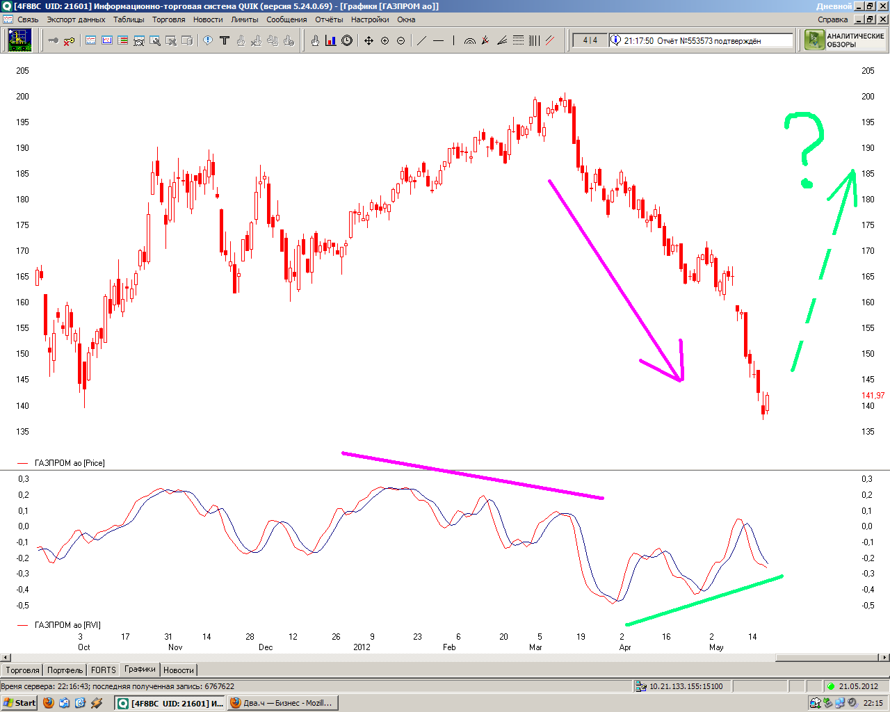
Task: Click the date 21.05.2012 in status bar
Action: (x=858, y=686)
